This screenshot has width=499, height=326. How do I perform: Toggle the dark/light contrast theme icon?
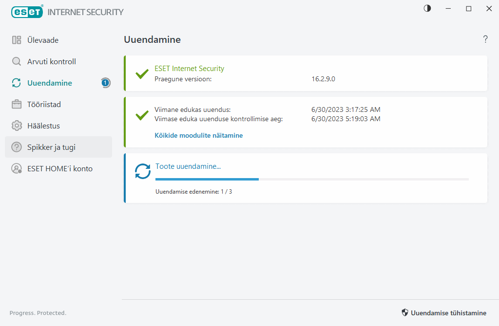pyautogui.click(x=427, y=8)
